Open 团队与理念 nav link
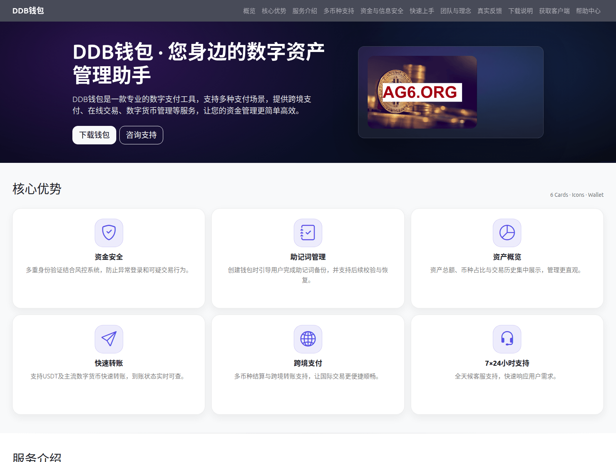Viewport: 616px width, 462px height. [456, 11]
